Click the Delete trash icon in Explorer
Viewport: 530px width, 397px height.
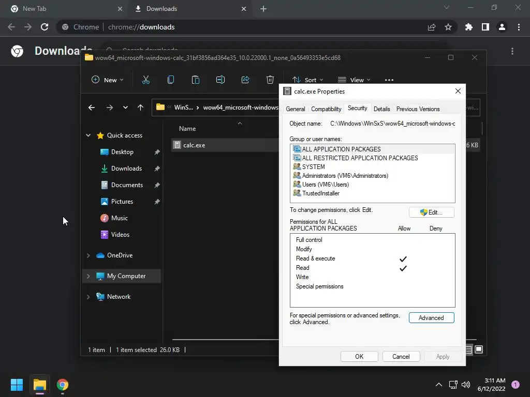tap(270, 80)
